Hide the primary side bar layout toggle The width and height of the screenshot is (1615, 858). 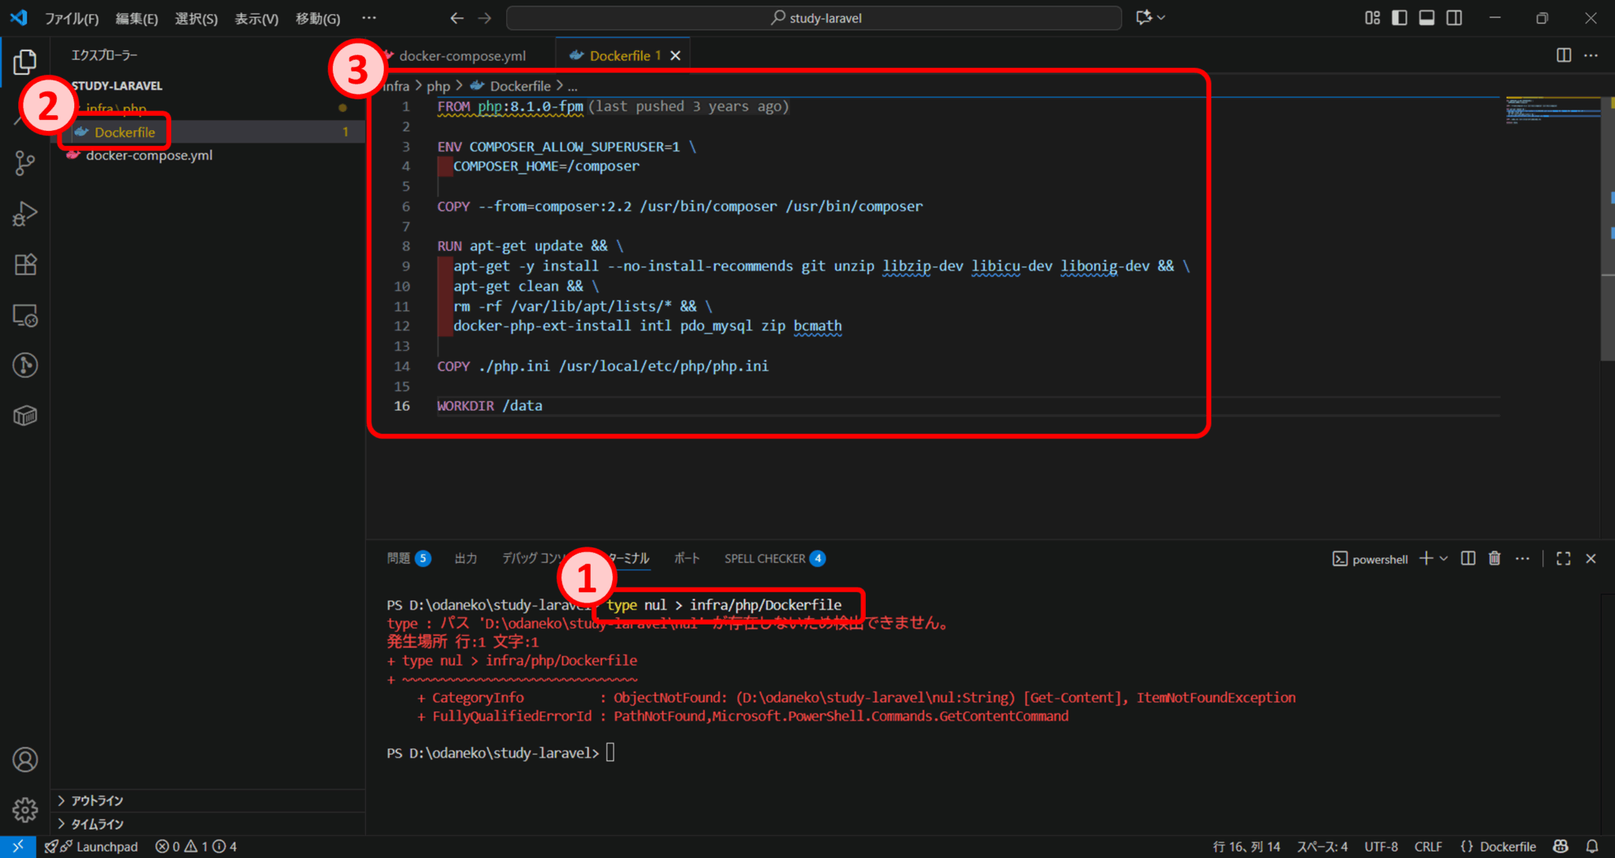pos(1399,17)
